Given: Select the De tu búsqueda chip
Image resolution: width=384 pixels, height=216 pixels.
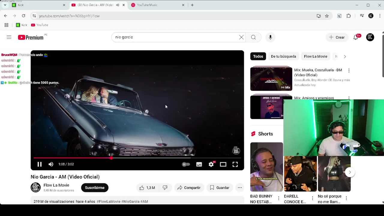Looking at the screenshot, I should coord(283,56).
